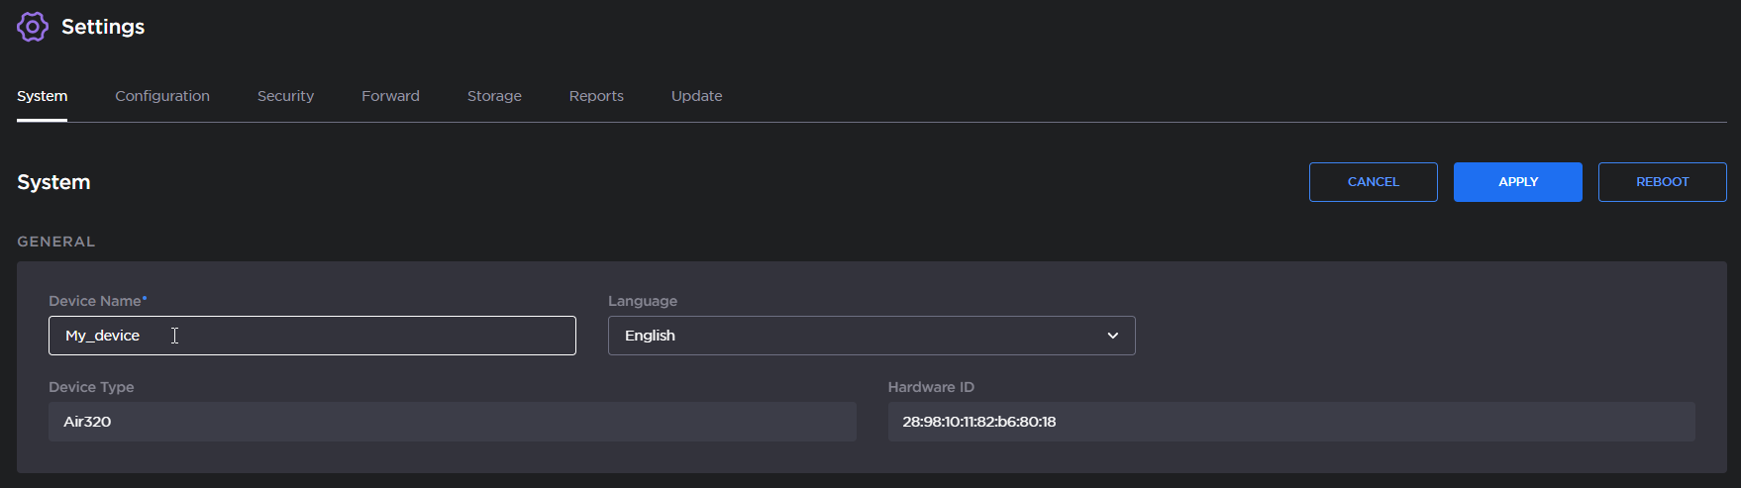Click the Device Name field label
The width and height of the screenshot is (1741, 488).
point(96,301)
